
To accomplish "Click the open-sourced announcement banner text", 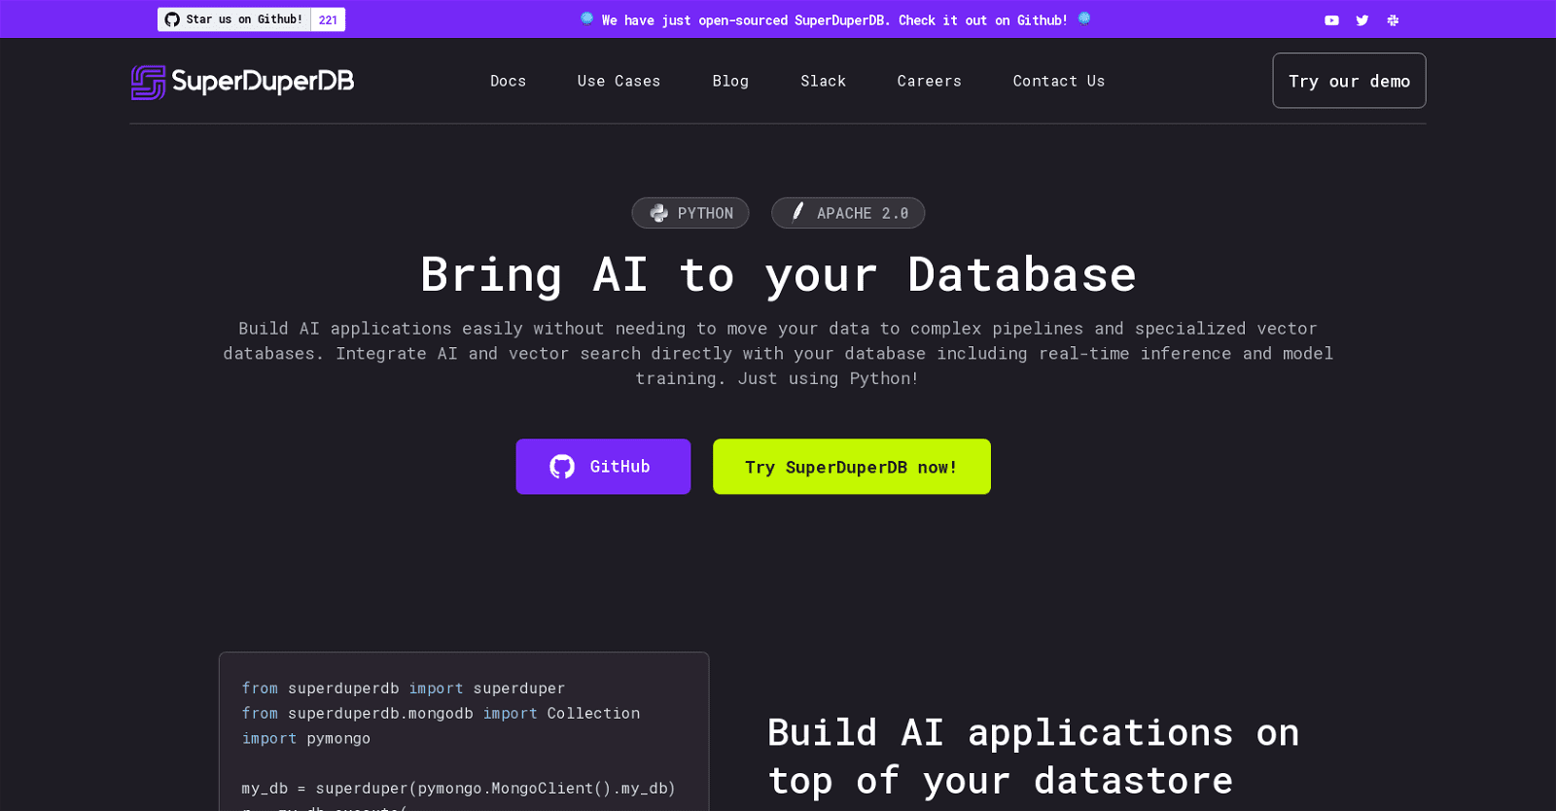I will click(x=833, y=19).
